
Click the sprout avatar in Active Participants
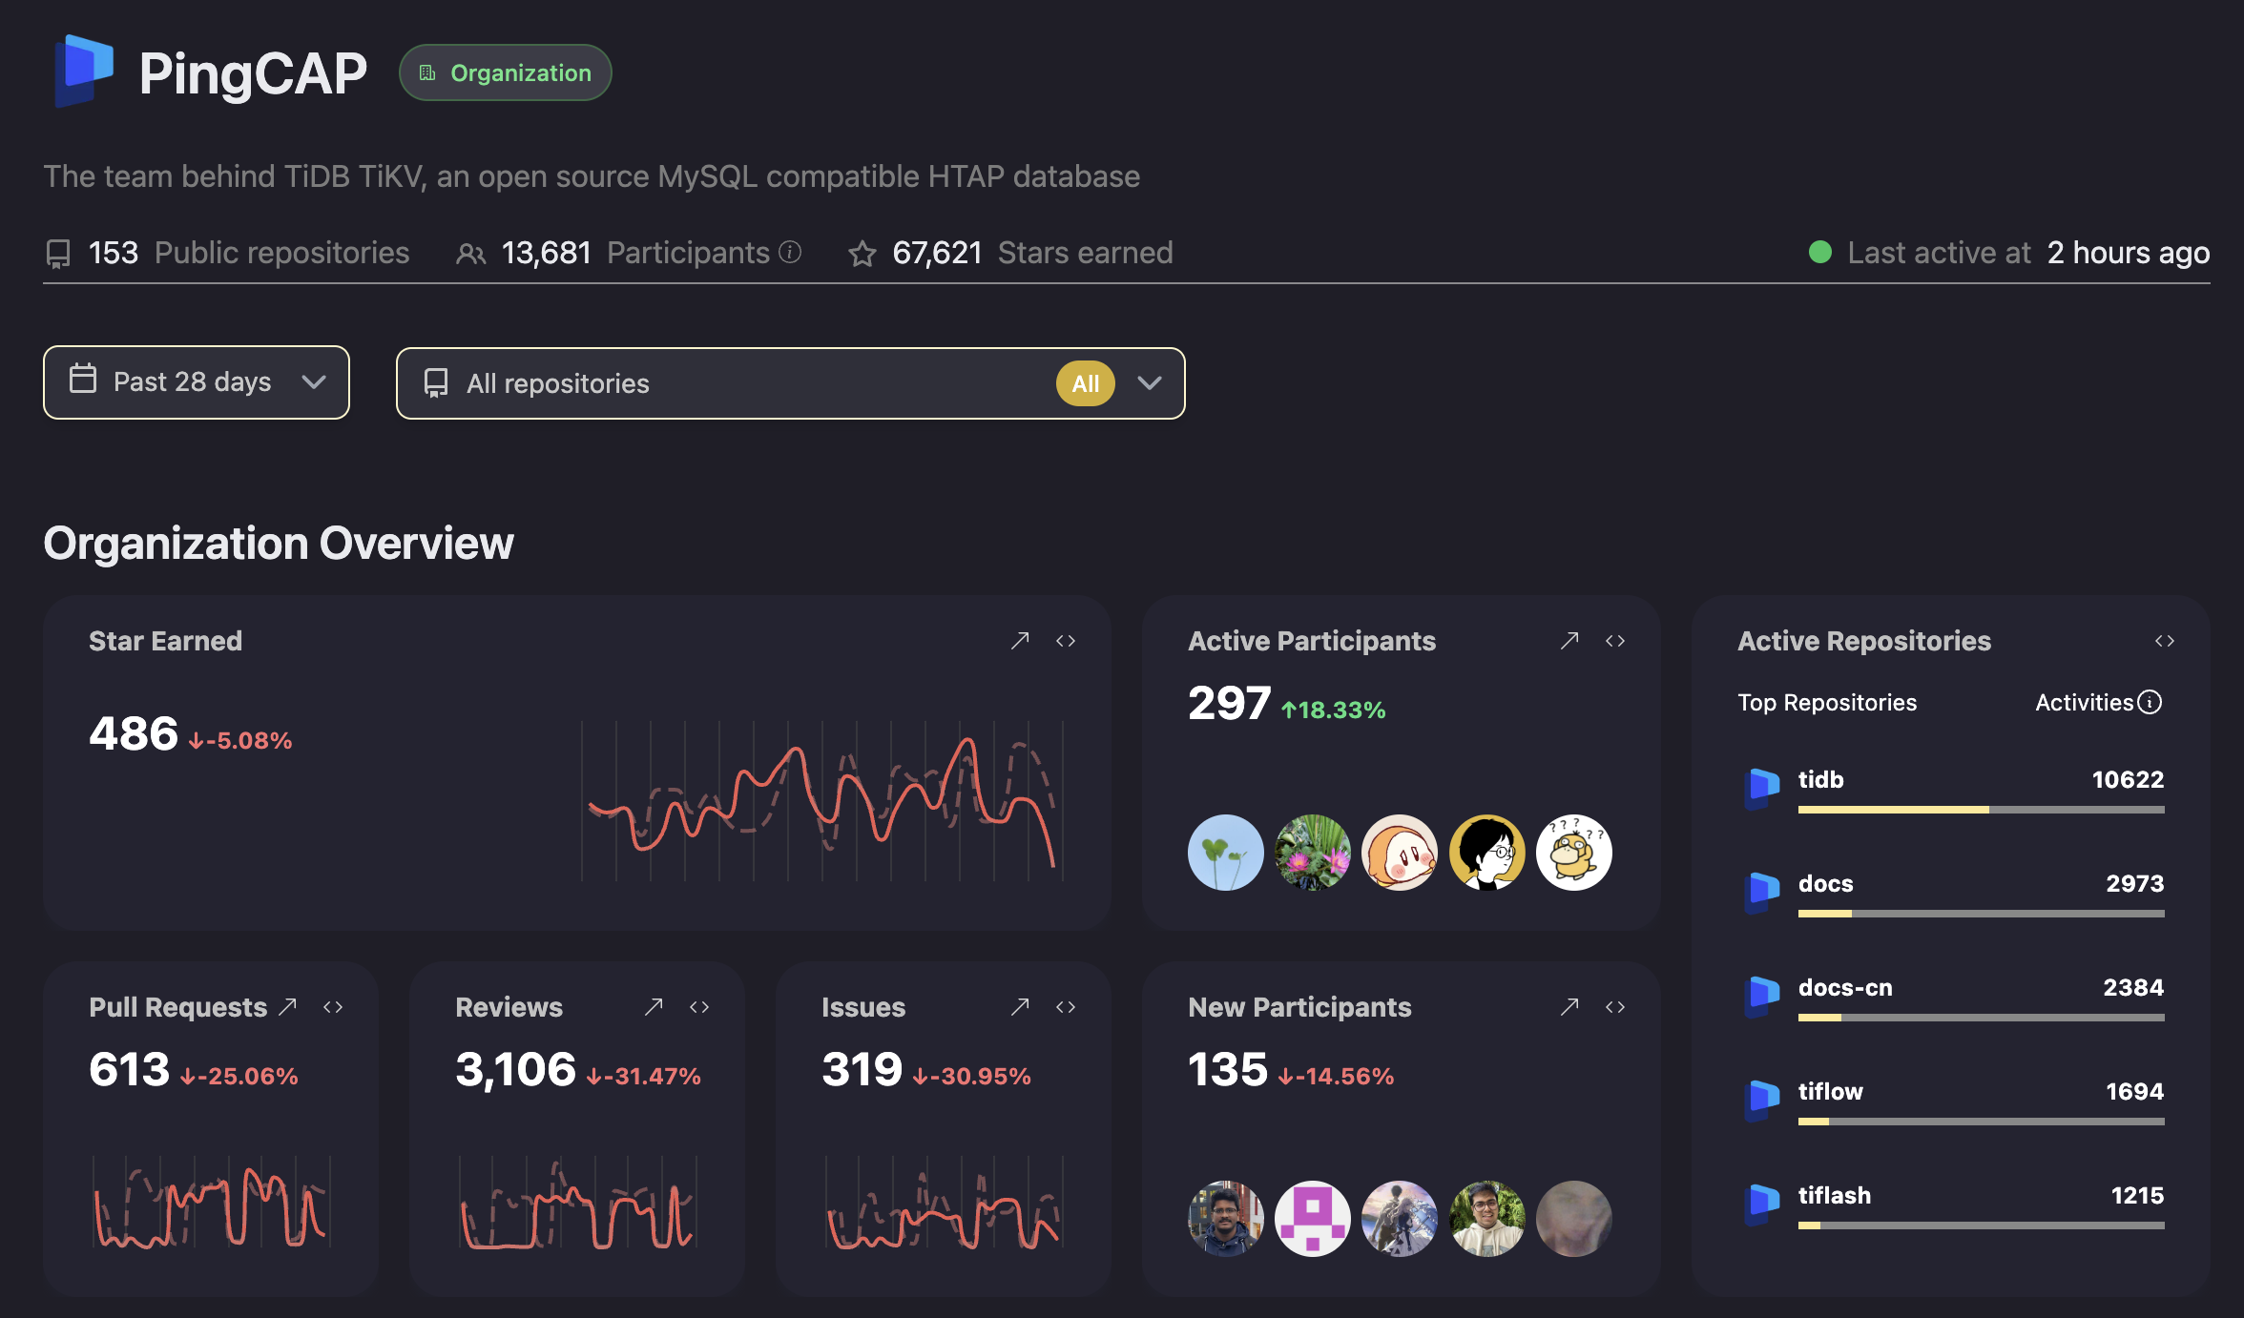(1226, 853)
